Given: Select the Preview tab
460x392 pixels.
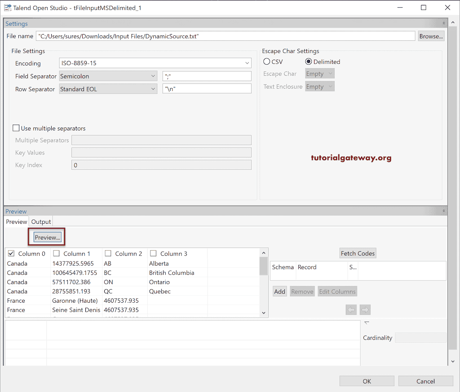Looking at the screenshot, I should [x=16, y=221].
